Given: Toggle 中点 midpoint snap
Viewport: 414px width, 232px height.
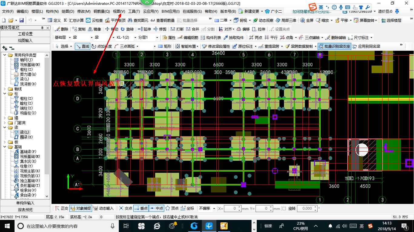Looking at the screenshot, I should pyautogui.click(x=157, y=208).
